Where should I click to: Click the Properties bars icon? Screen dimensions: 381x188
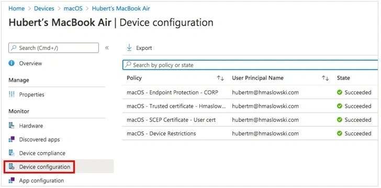pos(12,94)
